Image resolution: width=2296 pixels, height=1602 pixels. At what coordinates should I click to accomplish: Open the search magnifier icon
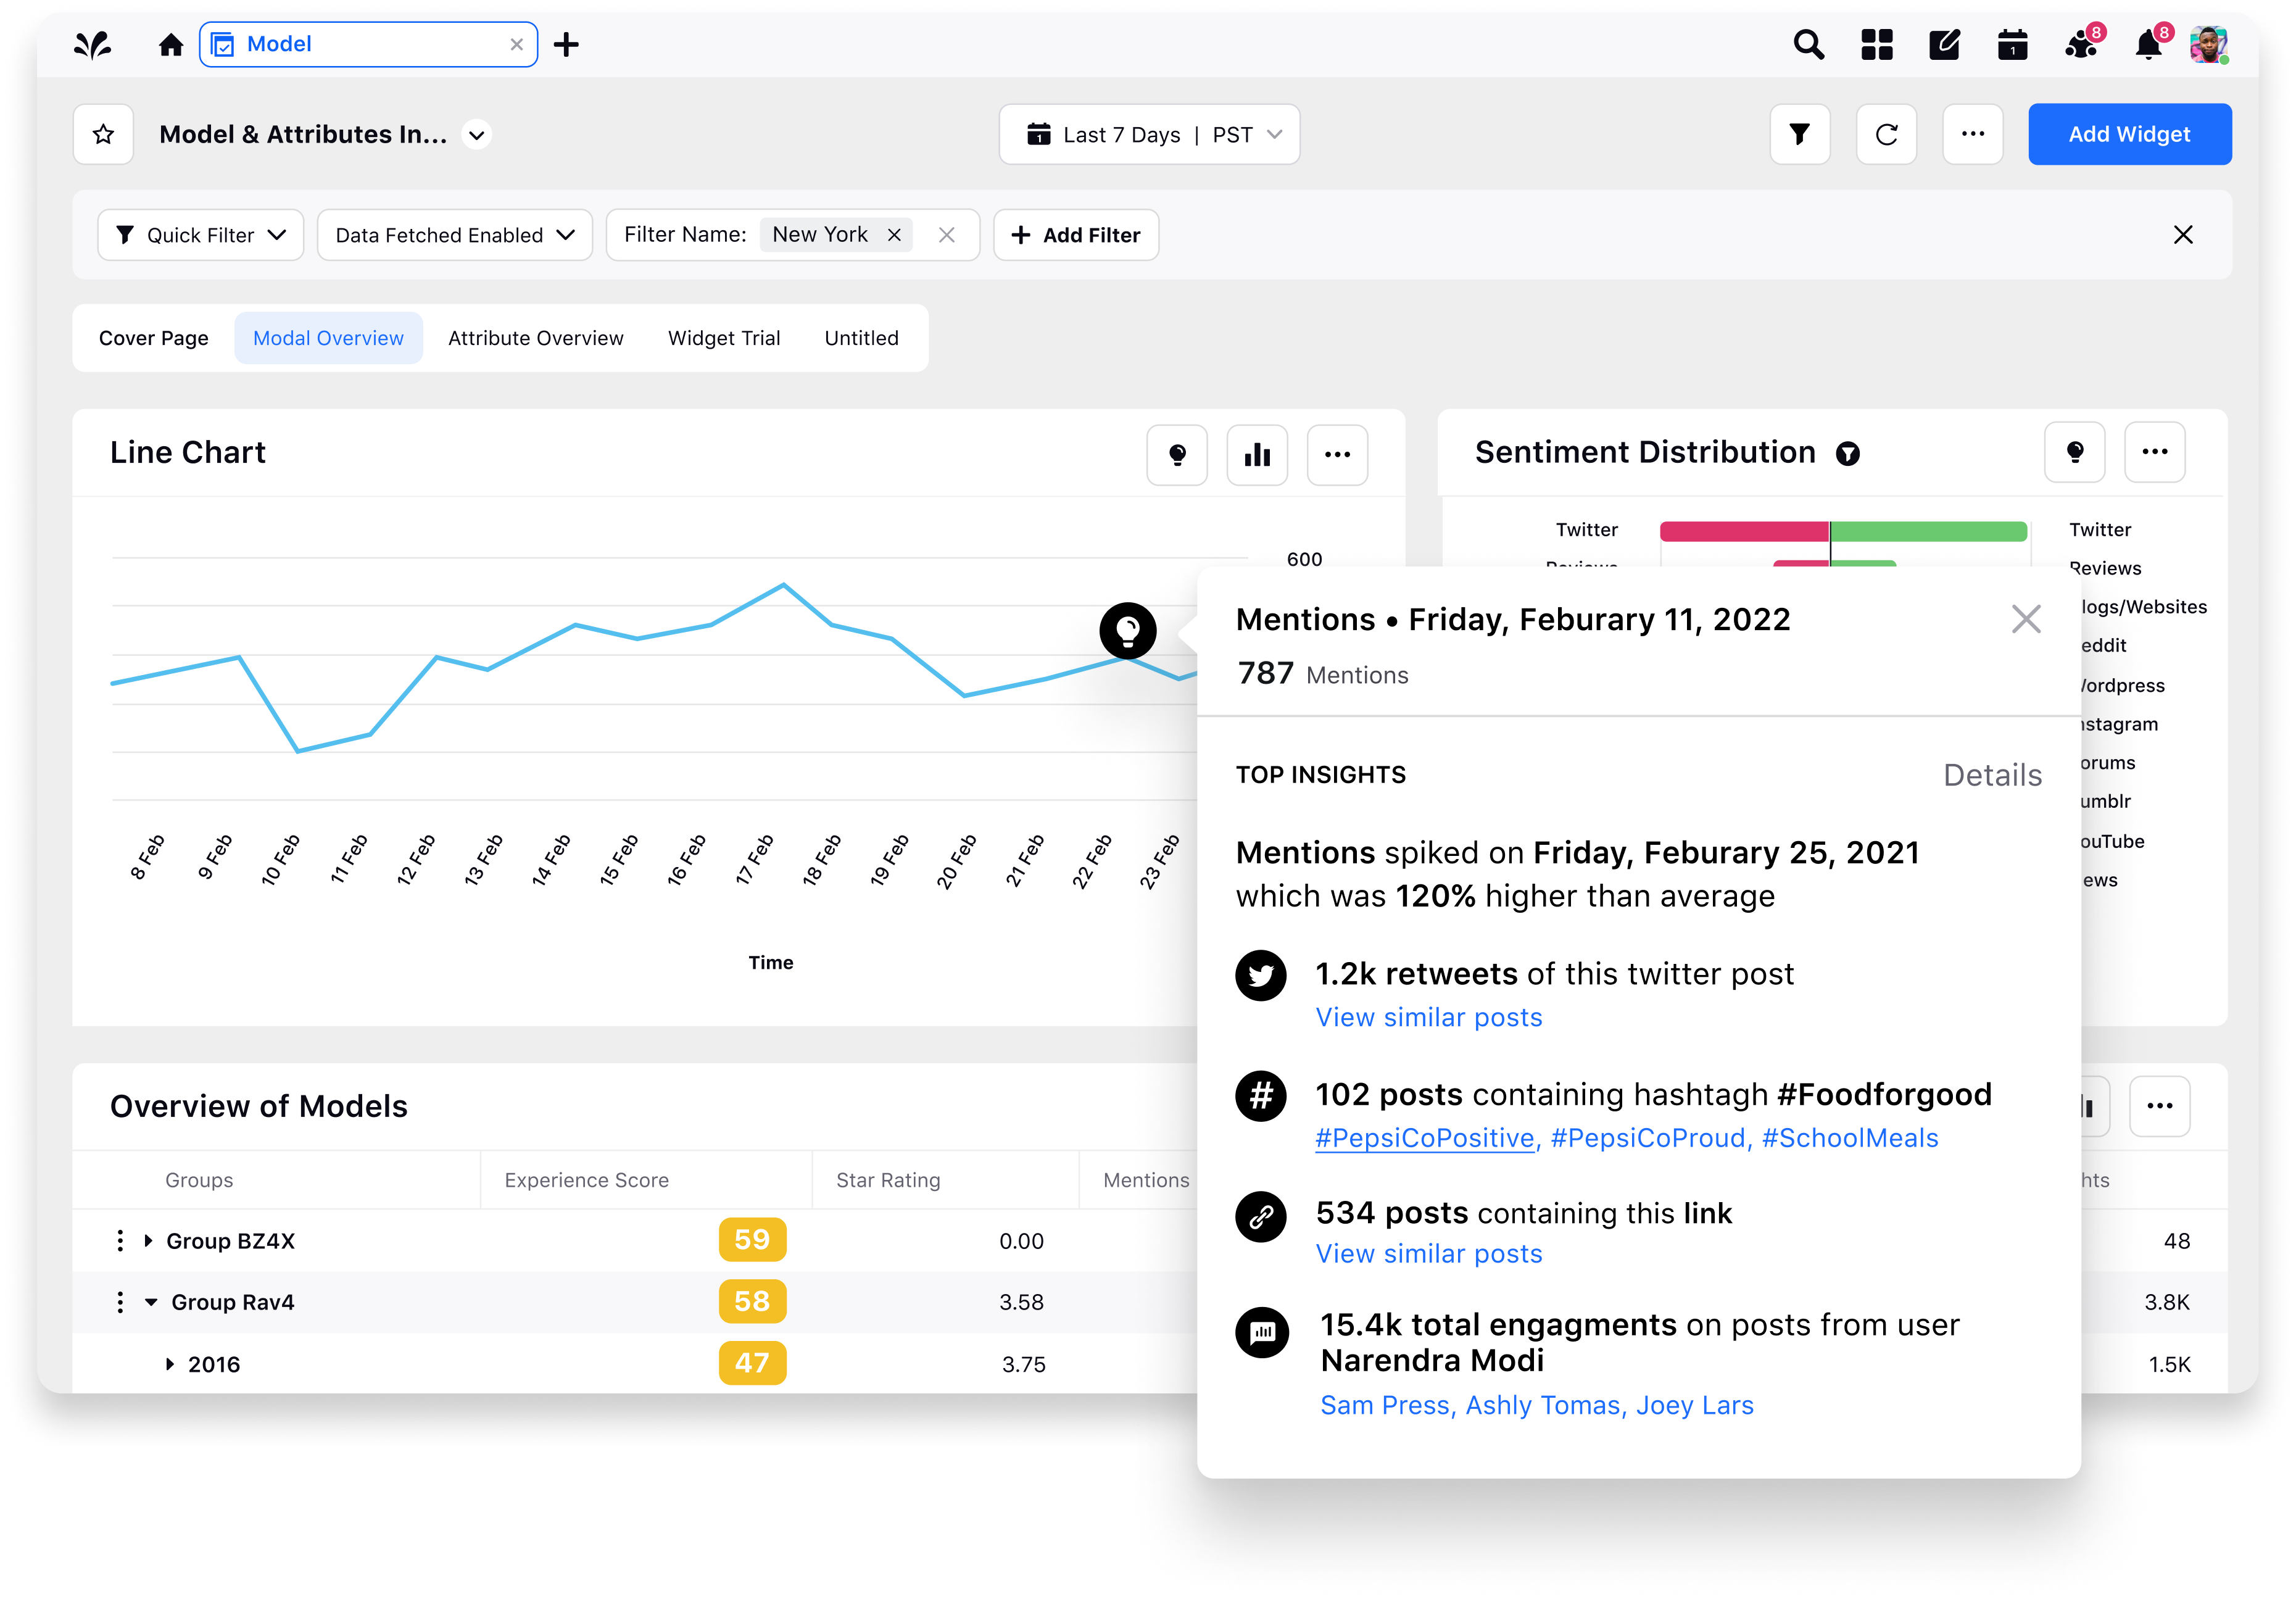pyautogui.click(x=1808, y=45)
